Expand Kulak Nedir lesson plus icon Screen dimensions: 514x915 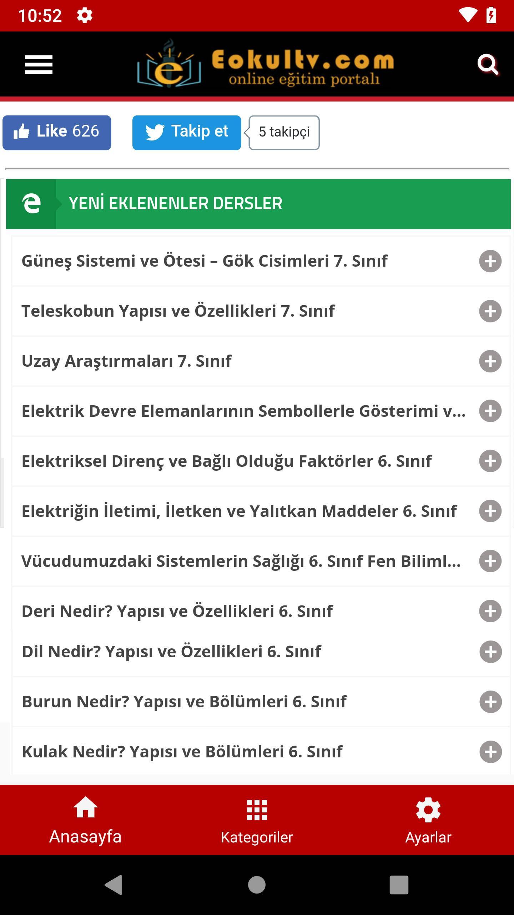pyautogui.click(x=490, y=752)
